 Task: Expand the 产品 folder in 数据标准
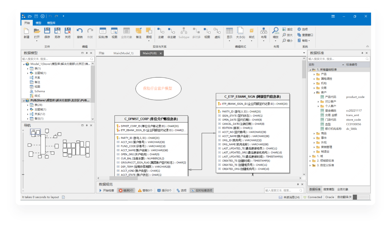click(314, 74)
